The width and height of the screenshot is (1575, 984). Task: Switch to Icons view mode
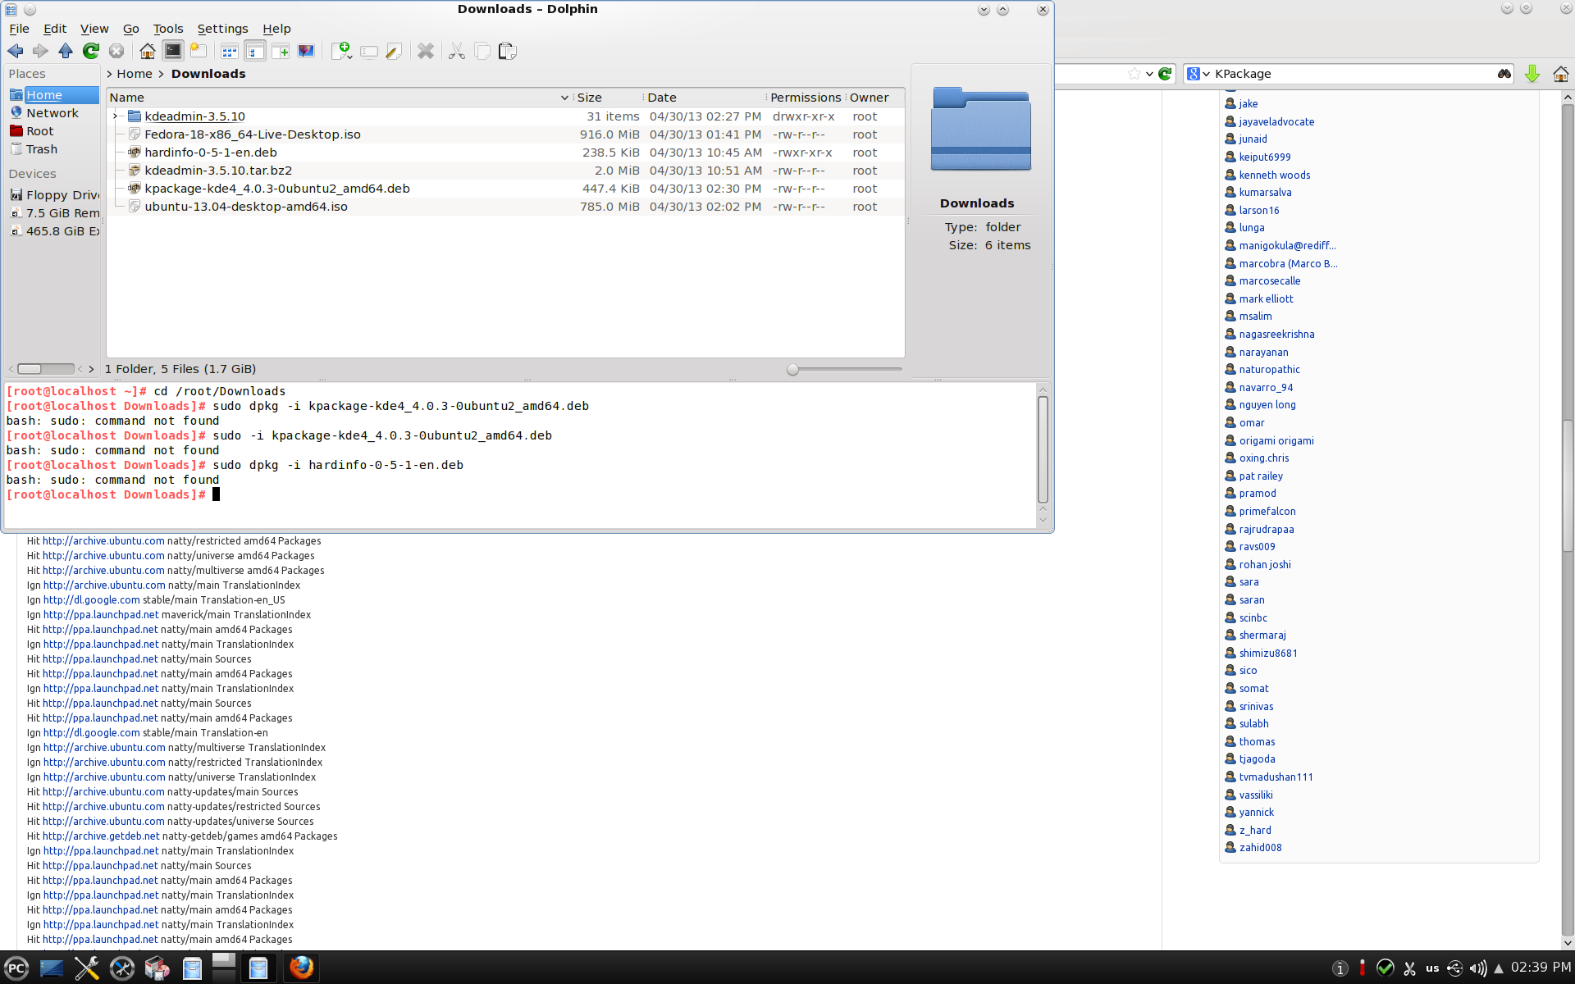230,51
